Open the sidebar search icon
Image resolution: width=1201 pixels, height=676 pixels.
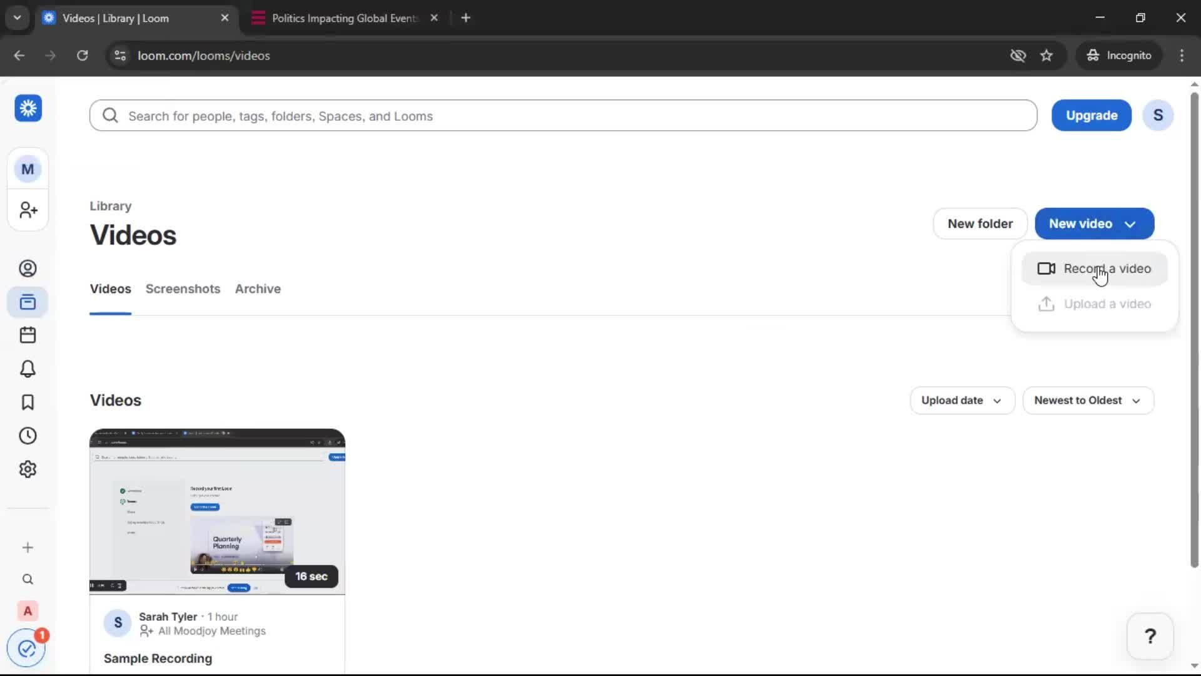28,580
